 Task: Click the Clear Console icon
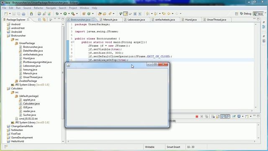pyautogui.click(x=213, y=117)
